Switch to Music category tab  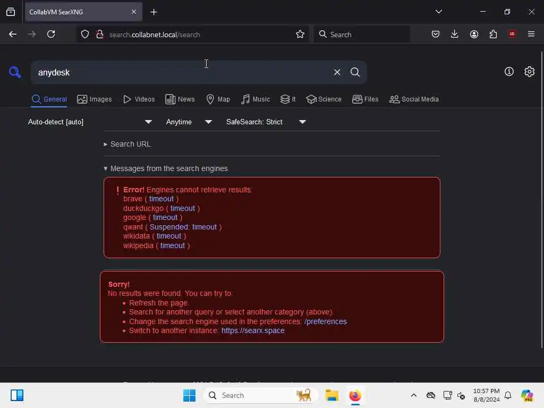point(256,99)
